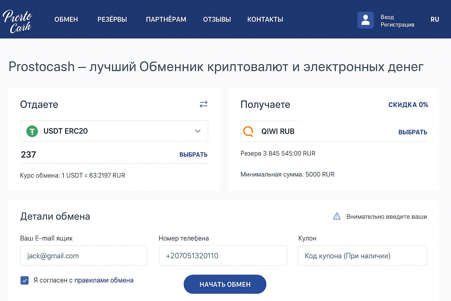Click the Prostocash logo
Viewport: 451px width, 301px height.
(x=18, y=21)
